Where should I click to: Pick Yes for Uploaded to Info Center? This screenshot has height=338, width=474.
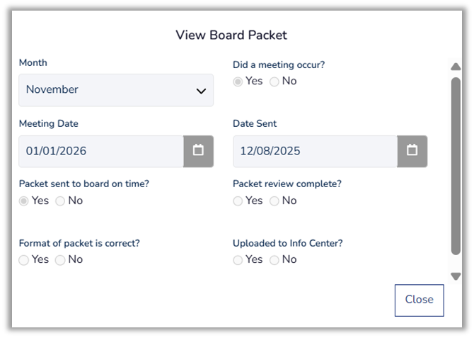click(x=238, y=260)
